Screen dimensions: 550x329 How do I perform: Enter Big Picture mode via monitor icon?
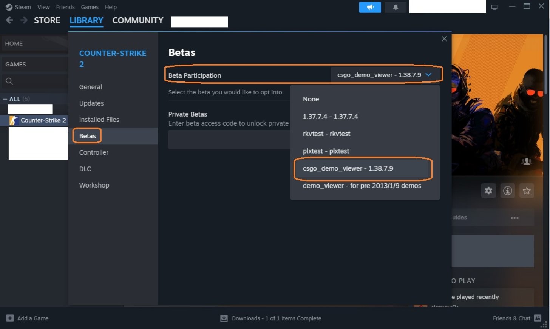coord(494,6)
